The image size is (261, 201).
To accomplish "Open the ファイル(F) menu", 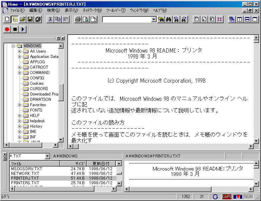I will click(17, 10).
